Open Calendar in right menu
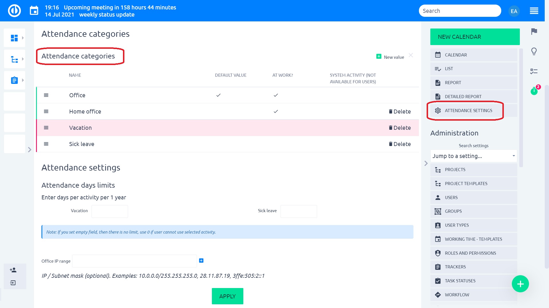Image resolution: width=549 pixels, height=308 pixels. tap(474, 55)
